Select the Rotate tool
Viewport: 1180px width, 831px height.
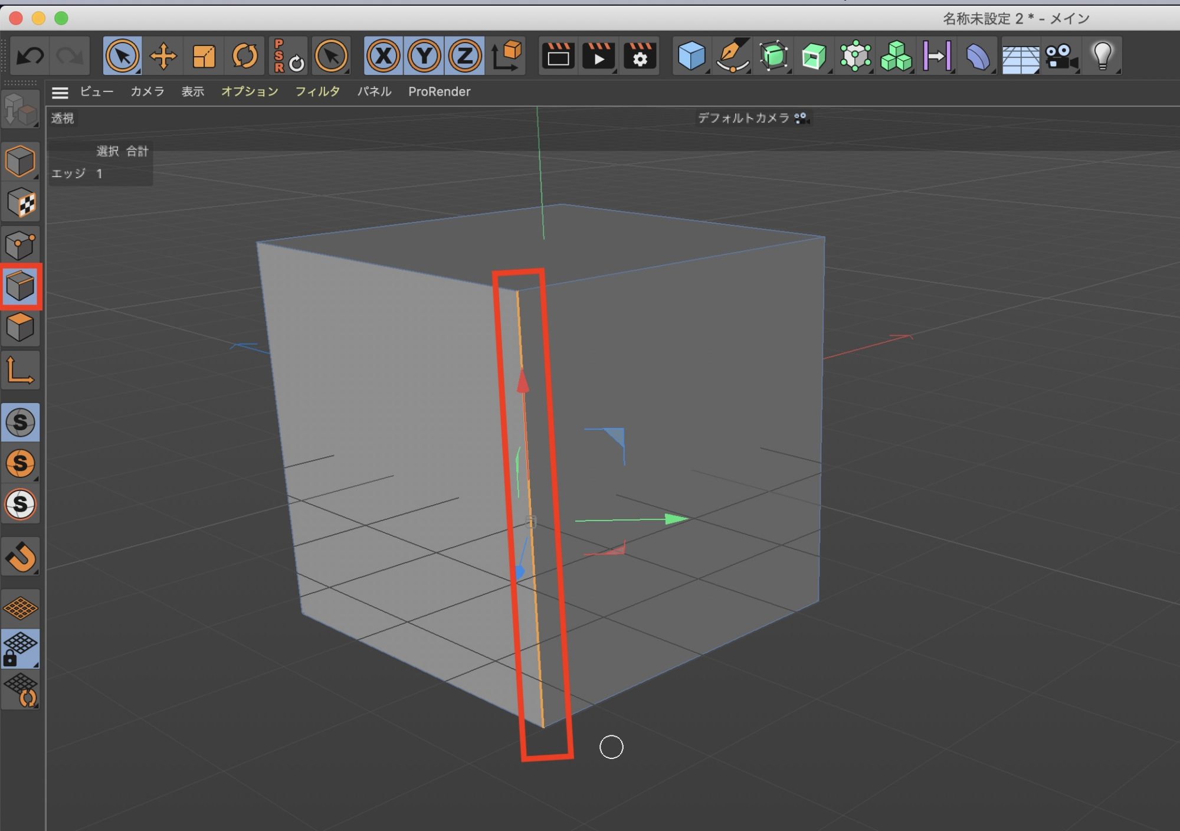tap(244, 57)
